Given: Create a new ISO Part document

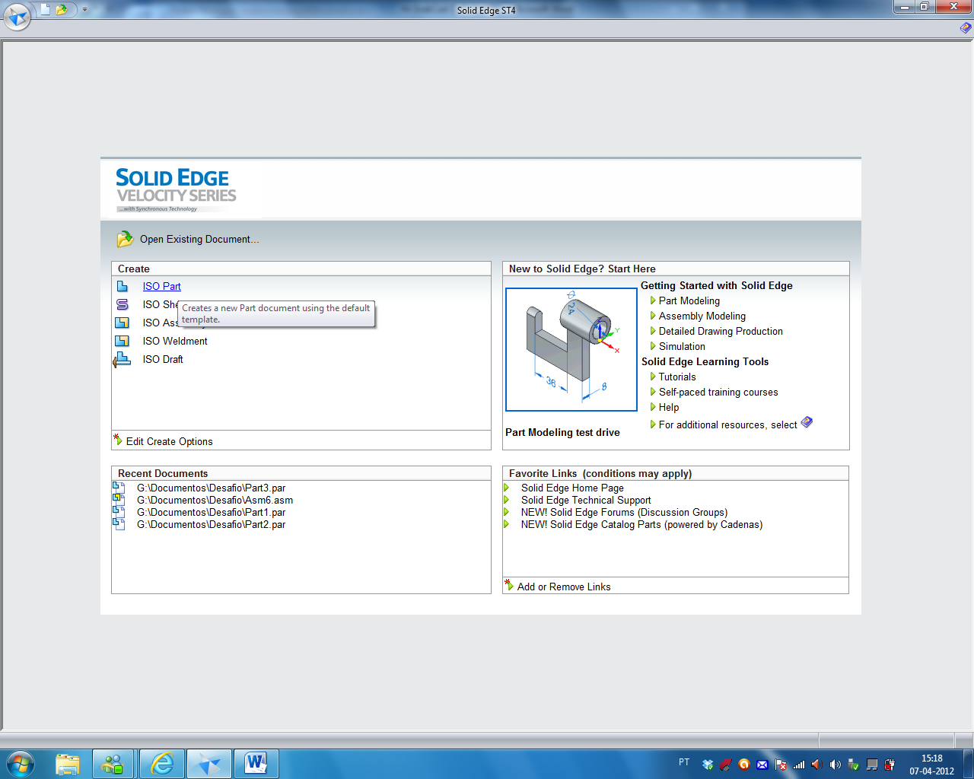Looking at the screenshot, I should coord(161,287).
